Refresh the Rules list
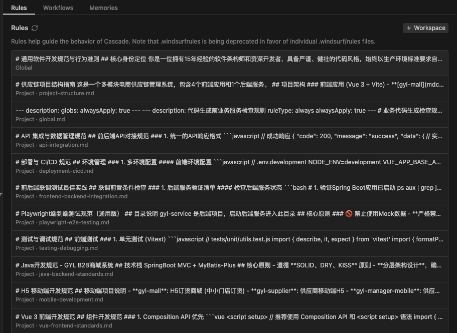The image size is (457, 333). pyautogui.click(x=35, y=28)
